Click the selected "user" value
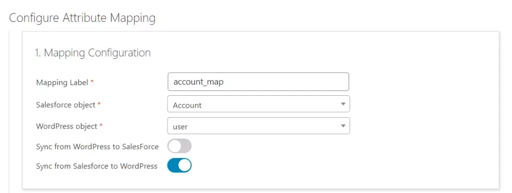 (x=180, y=127)
